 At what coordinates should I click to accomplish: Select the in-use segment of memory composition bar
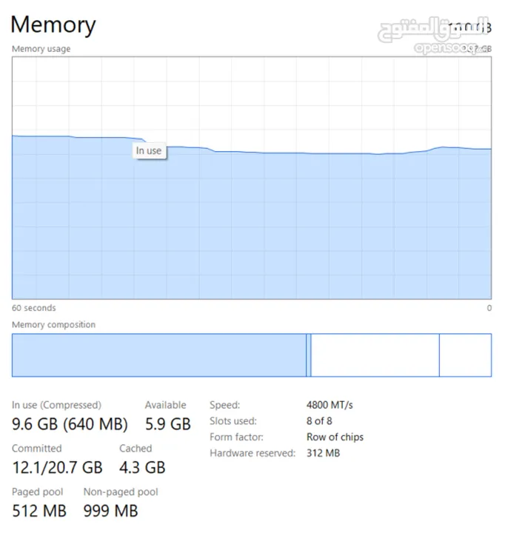(158, 355)
